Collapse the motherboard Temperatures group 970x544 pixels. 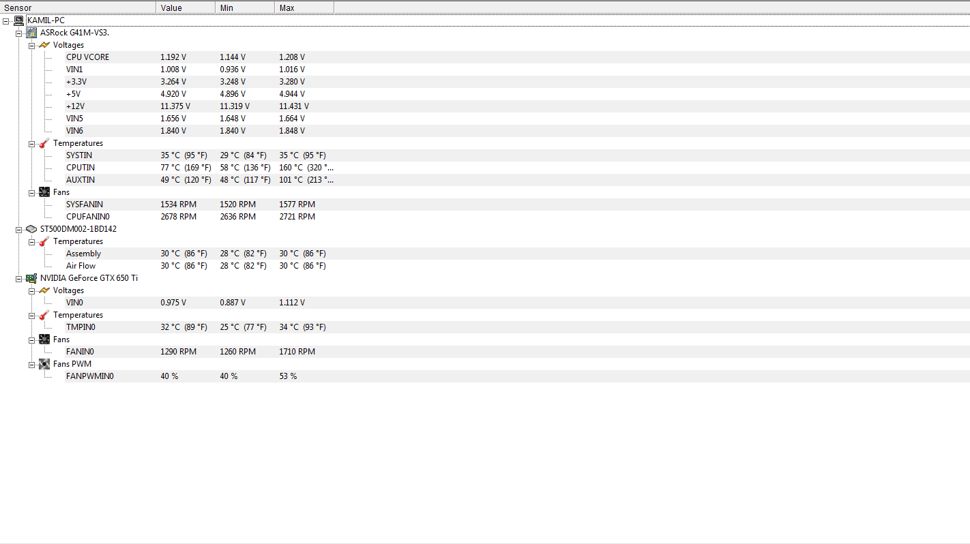(x=32, y=143)
